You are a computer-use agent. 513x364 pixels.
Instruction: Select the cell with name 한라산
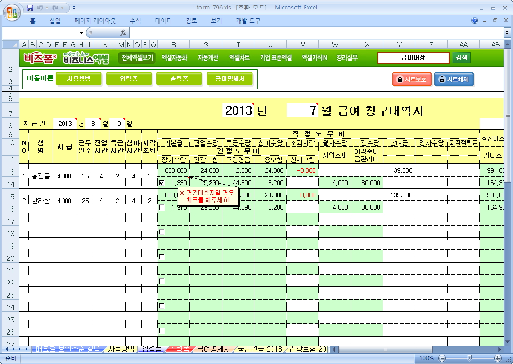tap(41, 201)
